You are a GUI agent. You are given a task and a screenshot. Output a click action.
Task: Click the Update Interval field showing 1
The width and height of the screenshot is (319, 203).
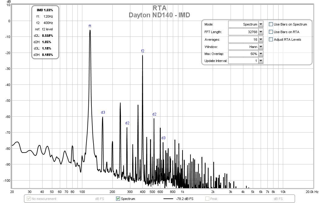[x=243, y=60]
